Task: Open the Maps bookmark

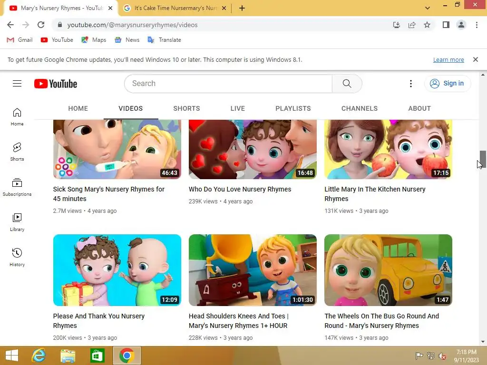Action: (x=94, y=40)
